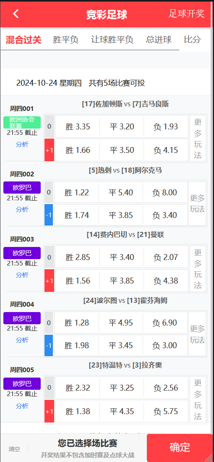
Task: Click the green 欧洲协会联赛 league badge
Action: [22, 122]
